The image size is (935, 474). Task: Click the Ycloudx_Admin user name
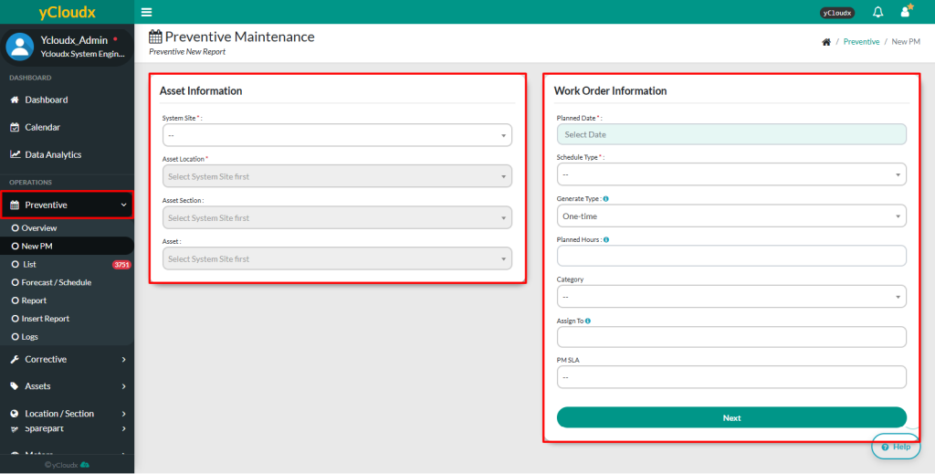click(x=74, y=40)
